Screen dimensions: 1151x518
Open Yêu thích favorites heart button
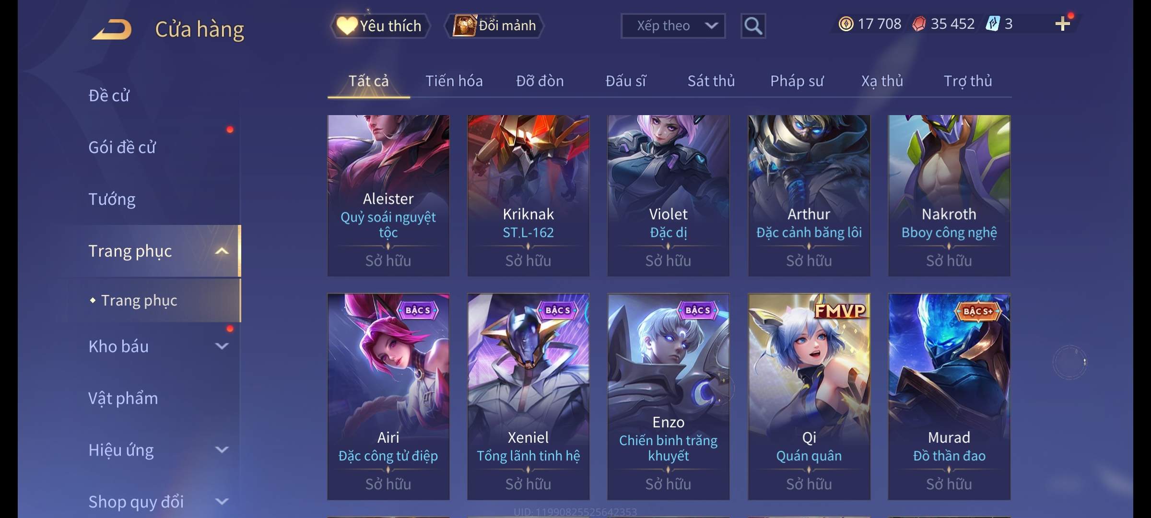tap(380, 26)
